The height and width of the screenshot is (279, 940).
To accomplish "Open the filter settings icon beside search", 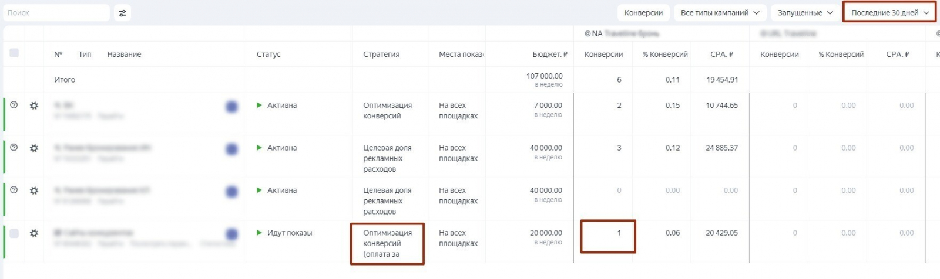I will coord(122,13).
